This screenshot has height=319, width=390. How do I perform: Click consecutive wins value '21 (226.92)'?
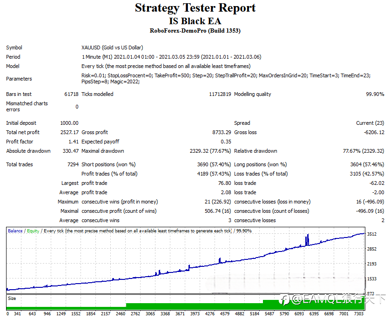(218, 202)
